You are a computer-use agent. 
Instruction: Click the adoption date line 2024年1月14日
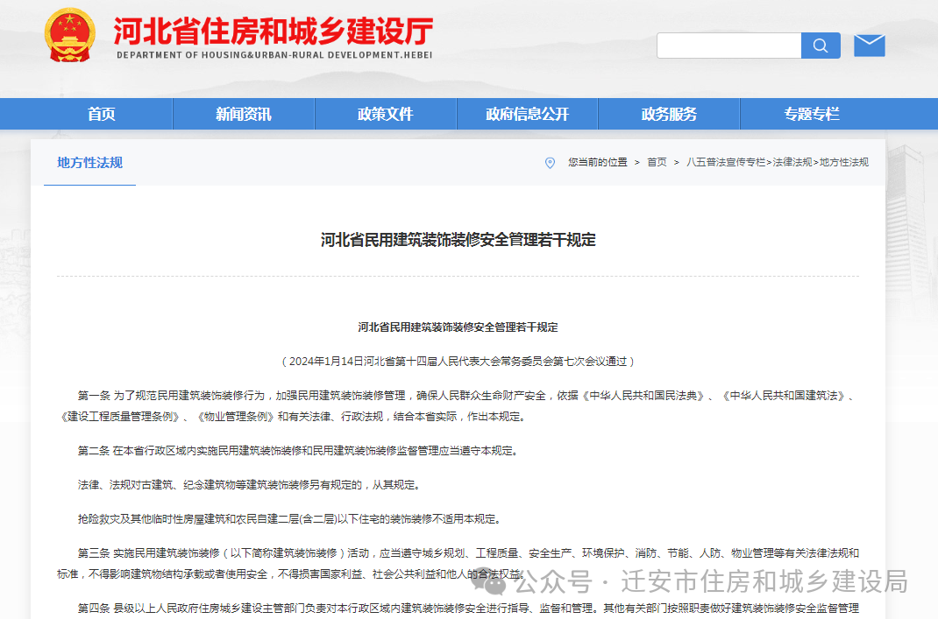click(458, 362)
